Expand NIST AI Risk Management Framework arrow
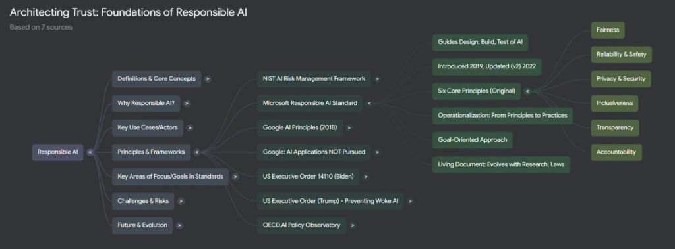 378,79
